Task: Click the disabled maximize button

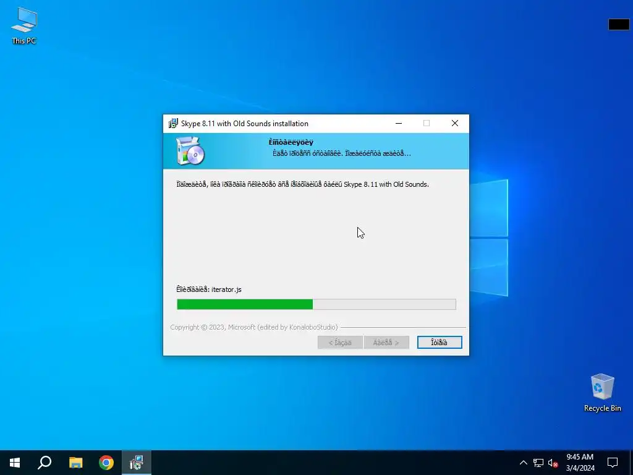Action: coord(427,124)
